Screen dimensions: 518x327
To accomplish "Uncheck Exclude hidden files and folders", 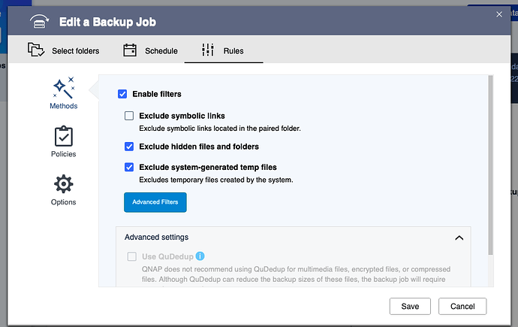I will coord(129,147).
